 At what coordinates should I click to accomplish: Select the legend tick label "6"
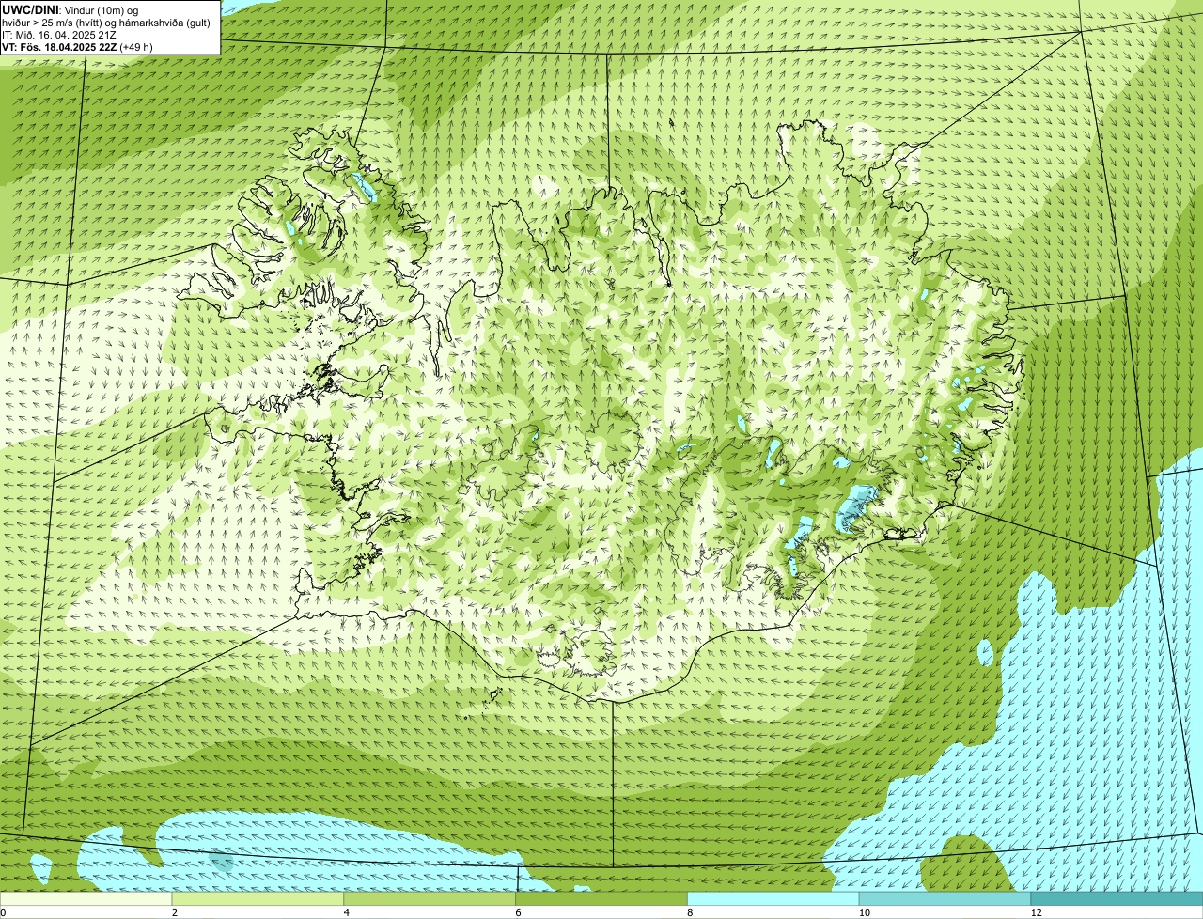point(518,912)
